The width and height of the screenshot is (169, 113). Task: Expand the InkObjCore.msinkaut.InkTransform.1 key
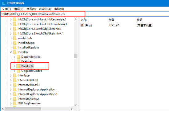click(11, 24)
